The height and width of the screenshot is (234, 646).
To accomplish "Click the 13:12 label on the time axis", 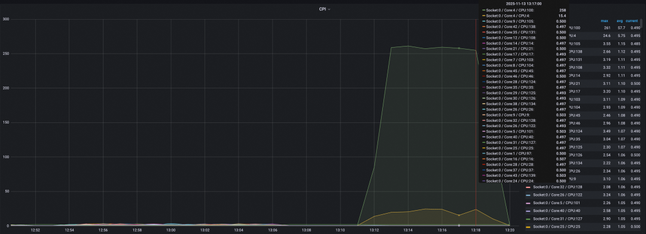I will click(x=374, y=230).
